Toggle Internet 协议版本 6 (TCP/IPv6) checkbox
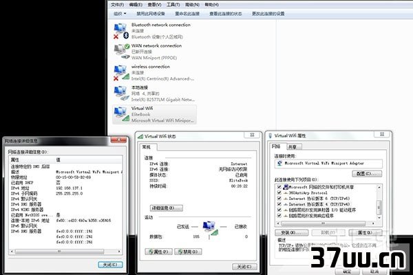Viewport: 413px width, 275px height. pyautogui.click(x=279, y=199)
